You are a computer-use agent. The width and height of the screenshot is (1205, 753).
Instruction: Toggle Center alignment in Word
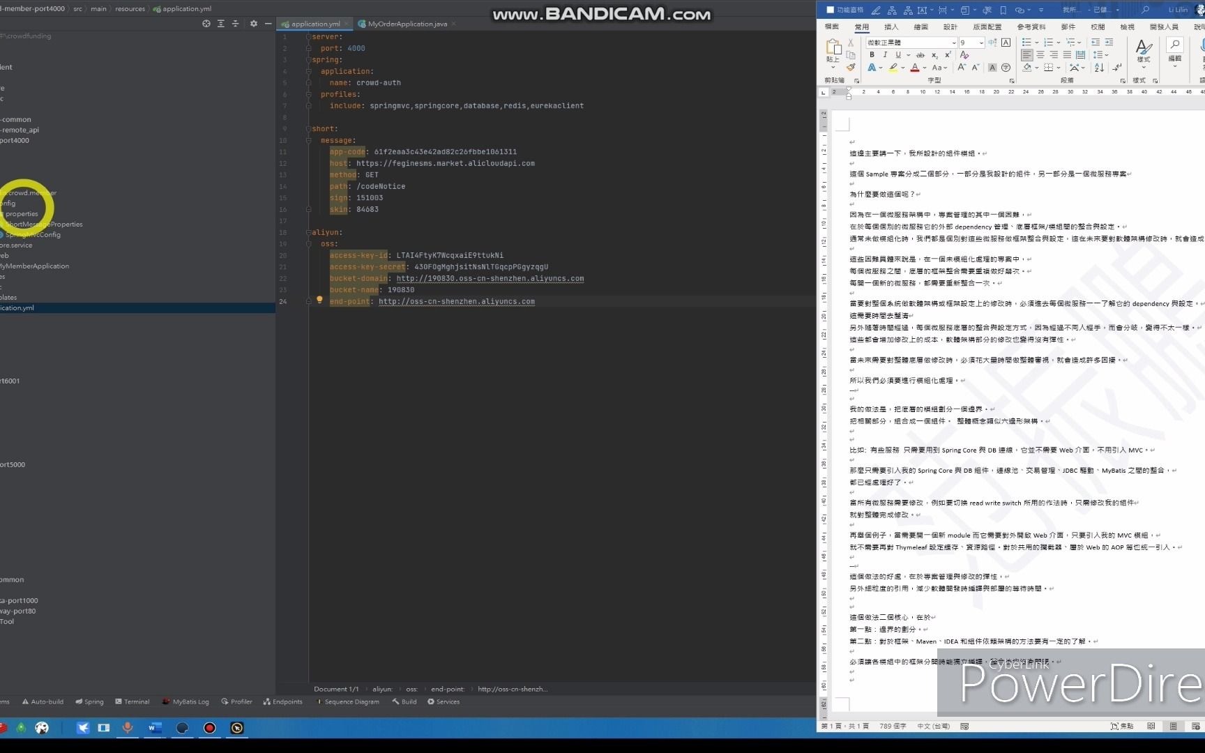click(1040, 55)
